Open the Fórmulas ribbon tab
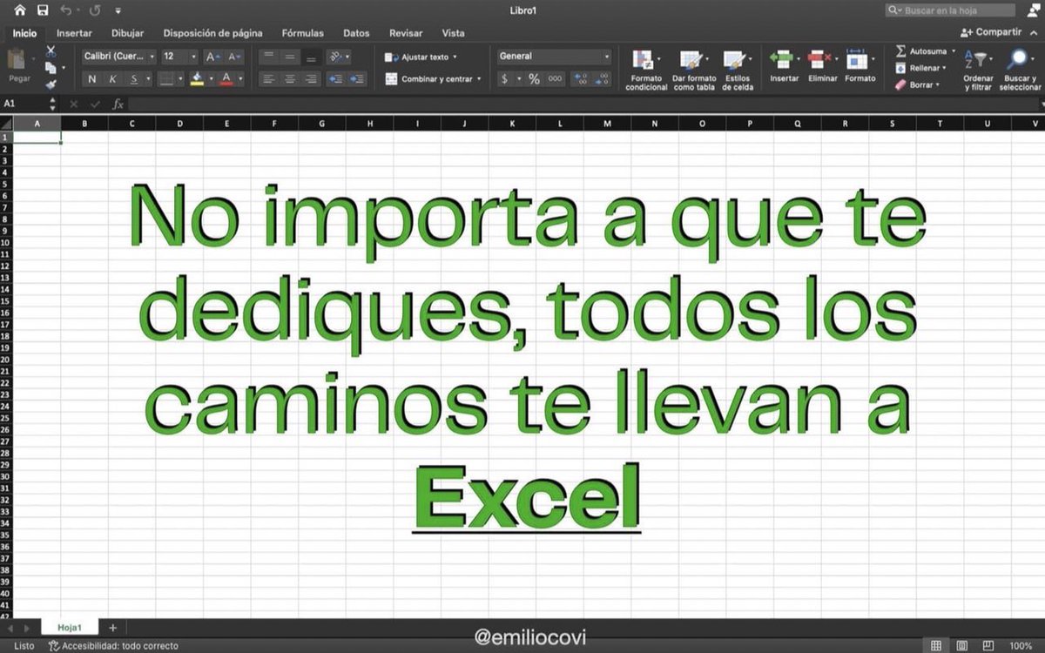This screenshot has width=1045, height=653. 302,33
